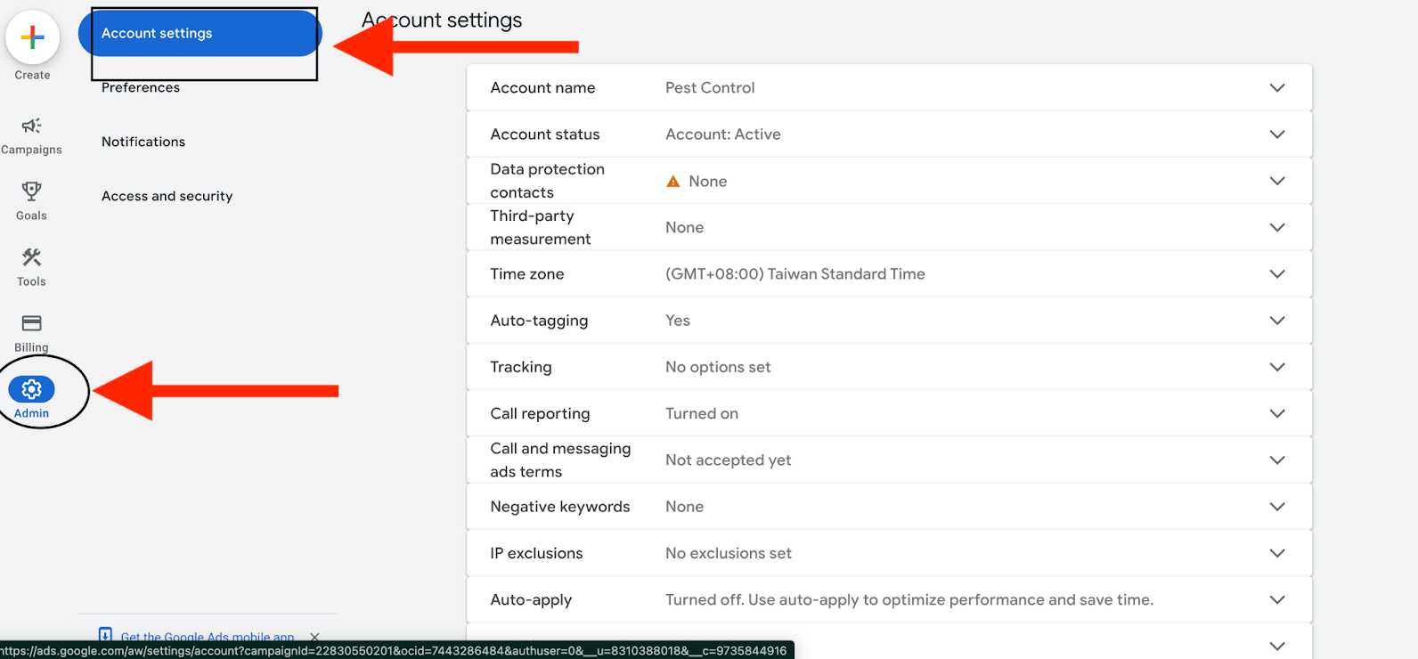This screenshot has width=1418, height=659.
Task: Open Access and security menu item
Action: pyautogui.click(x=167, y=196)
